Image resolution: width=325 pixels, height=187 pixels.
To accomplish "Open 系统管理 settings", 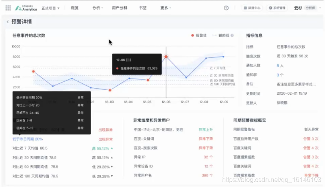I will (x=277, y=8).
